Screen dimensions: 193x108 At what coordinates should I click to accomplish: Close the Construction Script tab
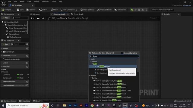(68, 14)
